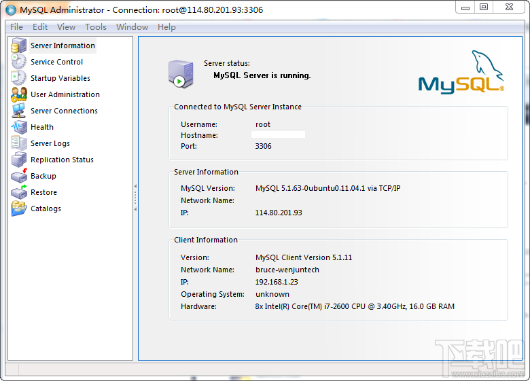530x381 pixels.
Task: Open the Service Control section
Action: 56,62
